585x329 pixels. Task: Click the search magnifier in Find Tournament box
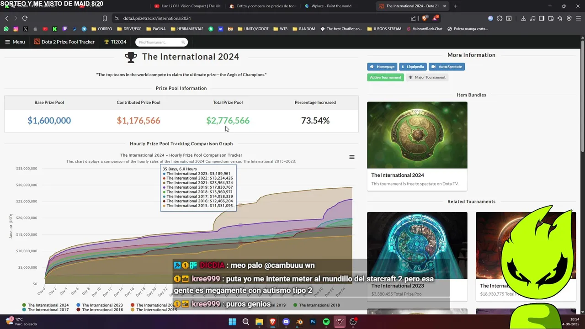click(183, 42)
